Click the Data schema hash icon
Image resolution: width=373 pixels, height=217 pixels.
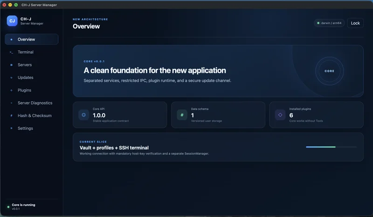click(x=182, y=115)
